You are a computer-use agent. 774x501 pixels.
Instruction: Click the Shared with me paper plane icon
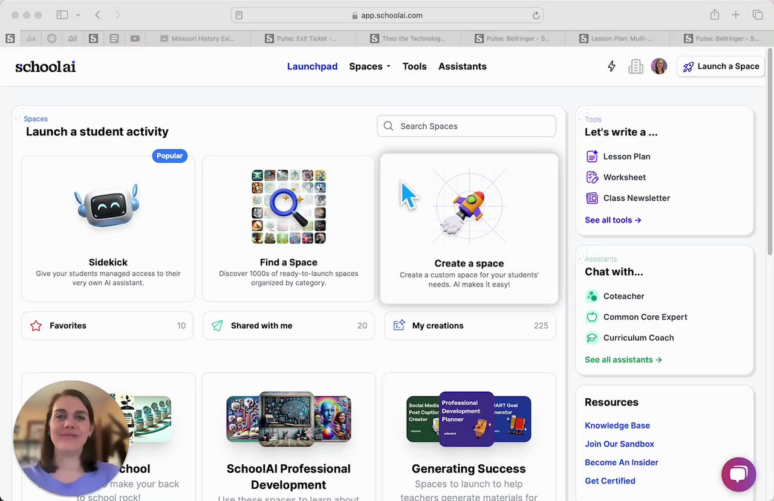pyautogui.click(x=217, y=326)
